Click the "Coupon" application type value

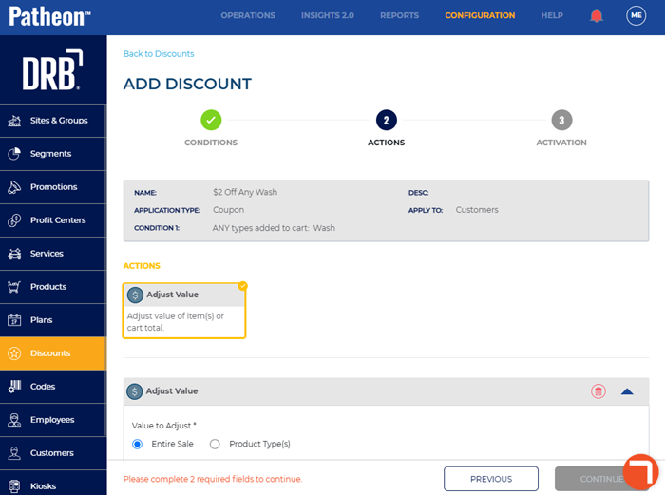pos(229,210)
